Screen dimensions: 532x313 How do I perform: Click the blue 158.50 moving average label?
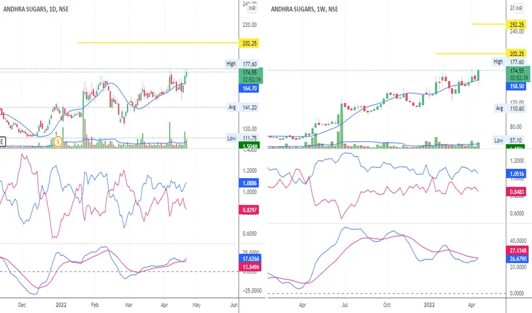coord(517,87)
